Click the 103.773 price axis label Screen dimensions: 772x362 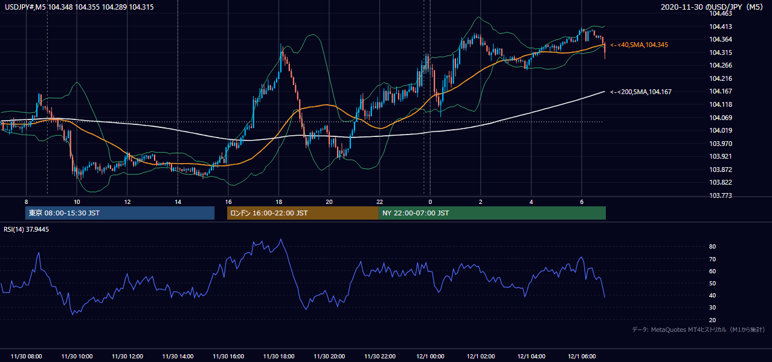click(721, 195)
